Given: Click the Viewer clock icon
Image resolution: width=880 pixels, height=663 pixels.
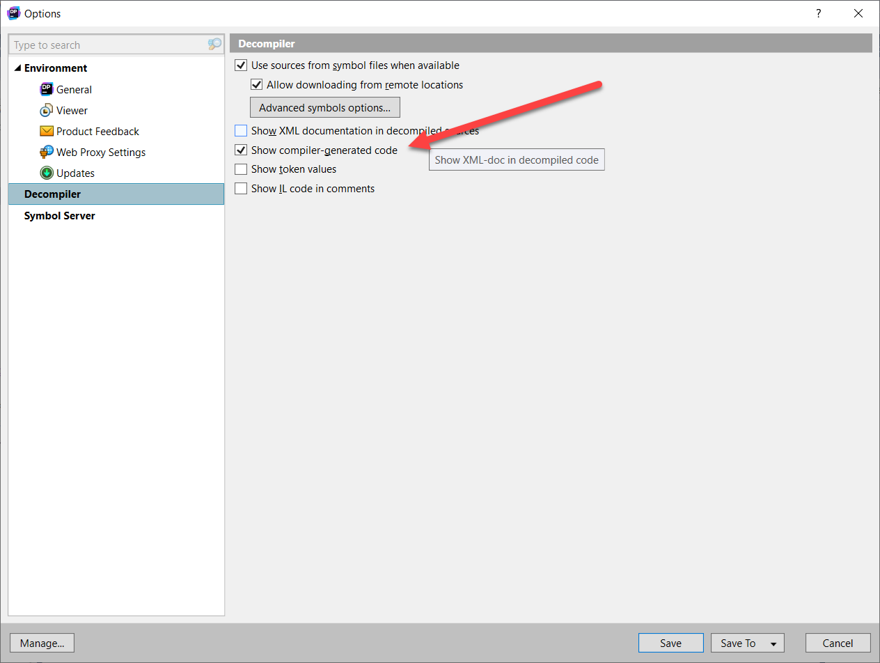Looking at the screenshot, I should click(x=47, y=110).
